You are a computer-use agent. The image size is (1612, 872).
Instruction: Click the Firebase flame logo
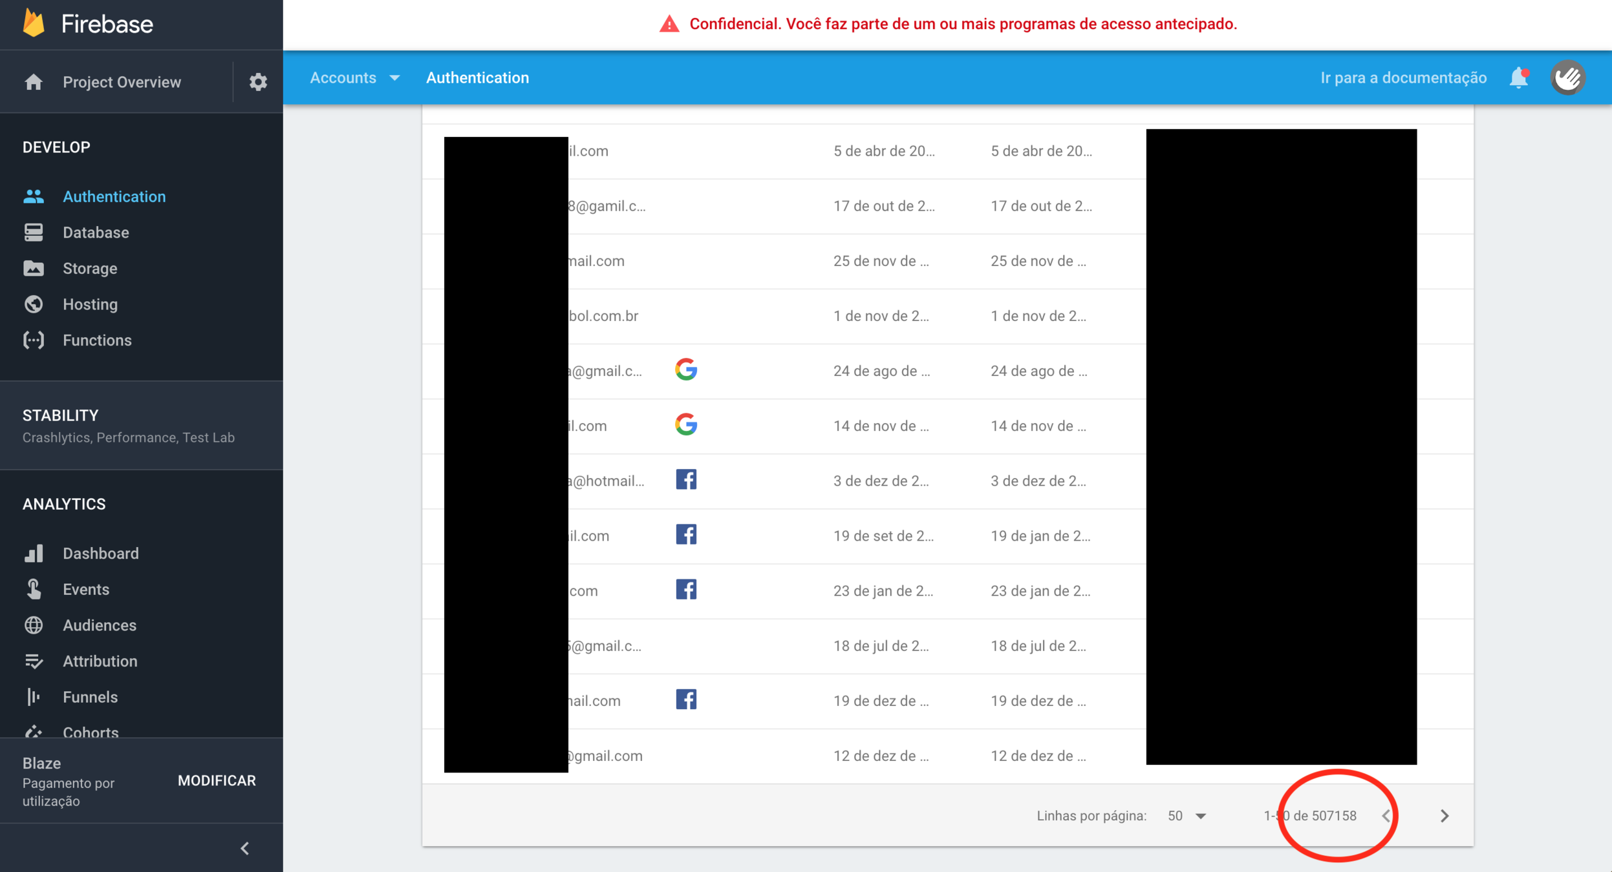point(34,23)
